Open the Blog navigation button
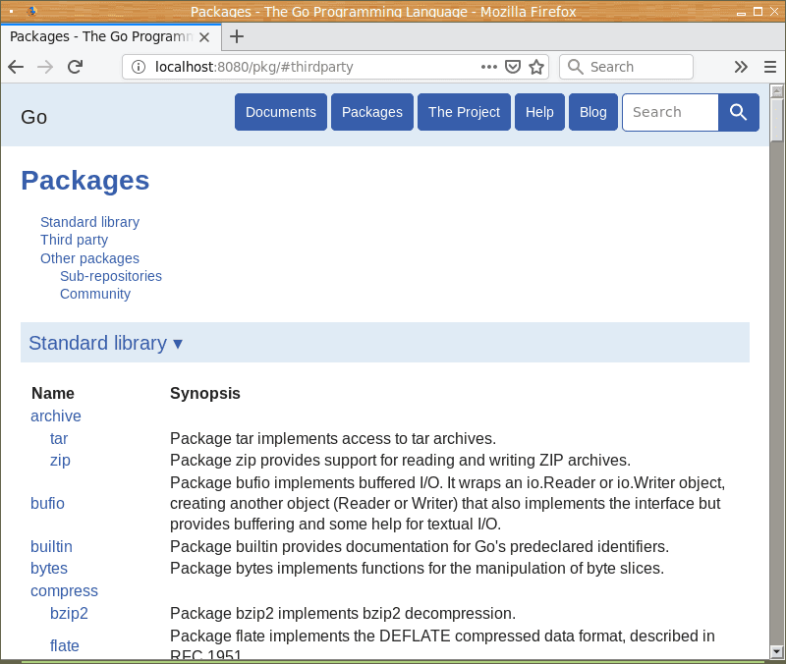This screenshot has height=664, width=786. (x=593, y=112)
